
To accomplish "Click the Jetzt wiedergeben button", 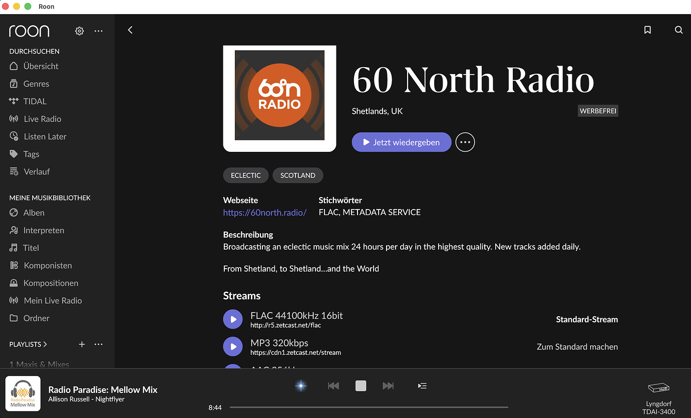I will coord(401,142).
